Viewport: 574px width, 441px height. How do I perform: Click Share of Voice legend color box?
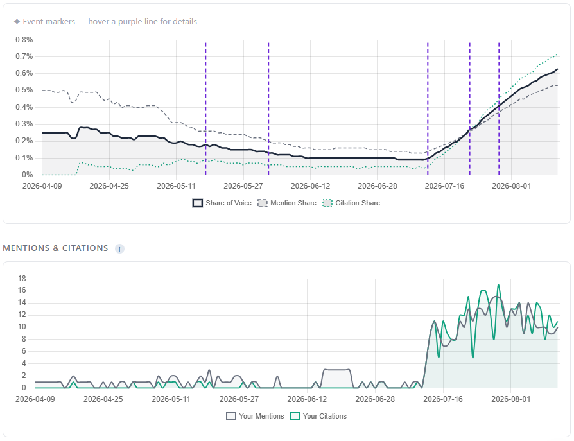click(x=198, y=203)
